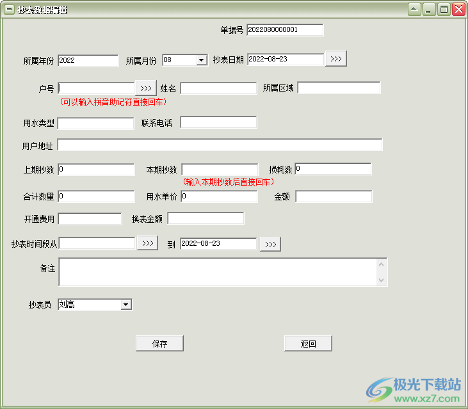Maximize the 抄表数据编辑 window
This screenshot has height=409, width=468.
tap(444, 10)
